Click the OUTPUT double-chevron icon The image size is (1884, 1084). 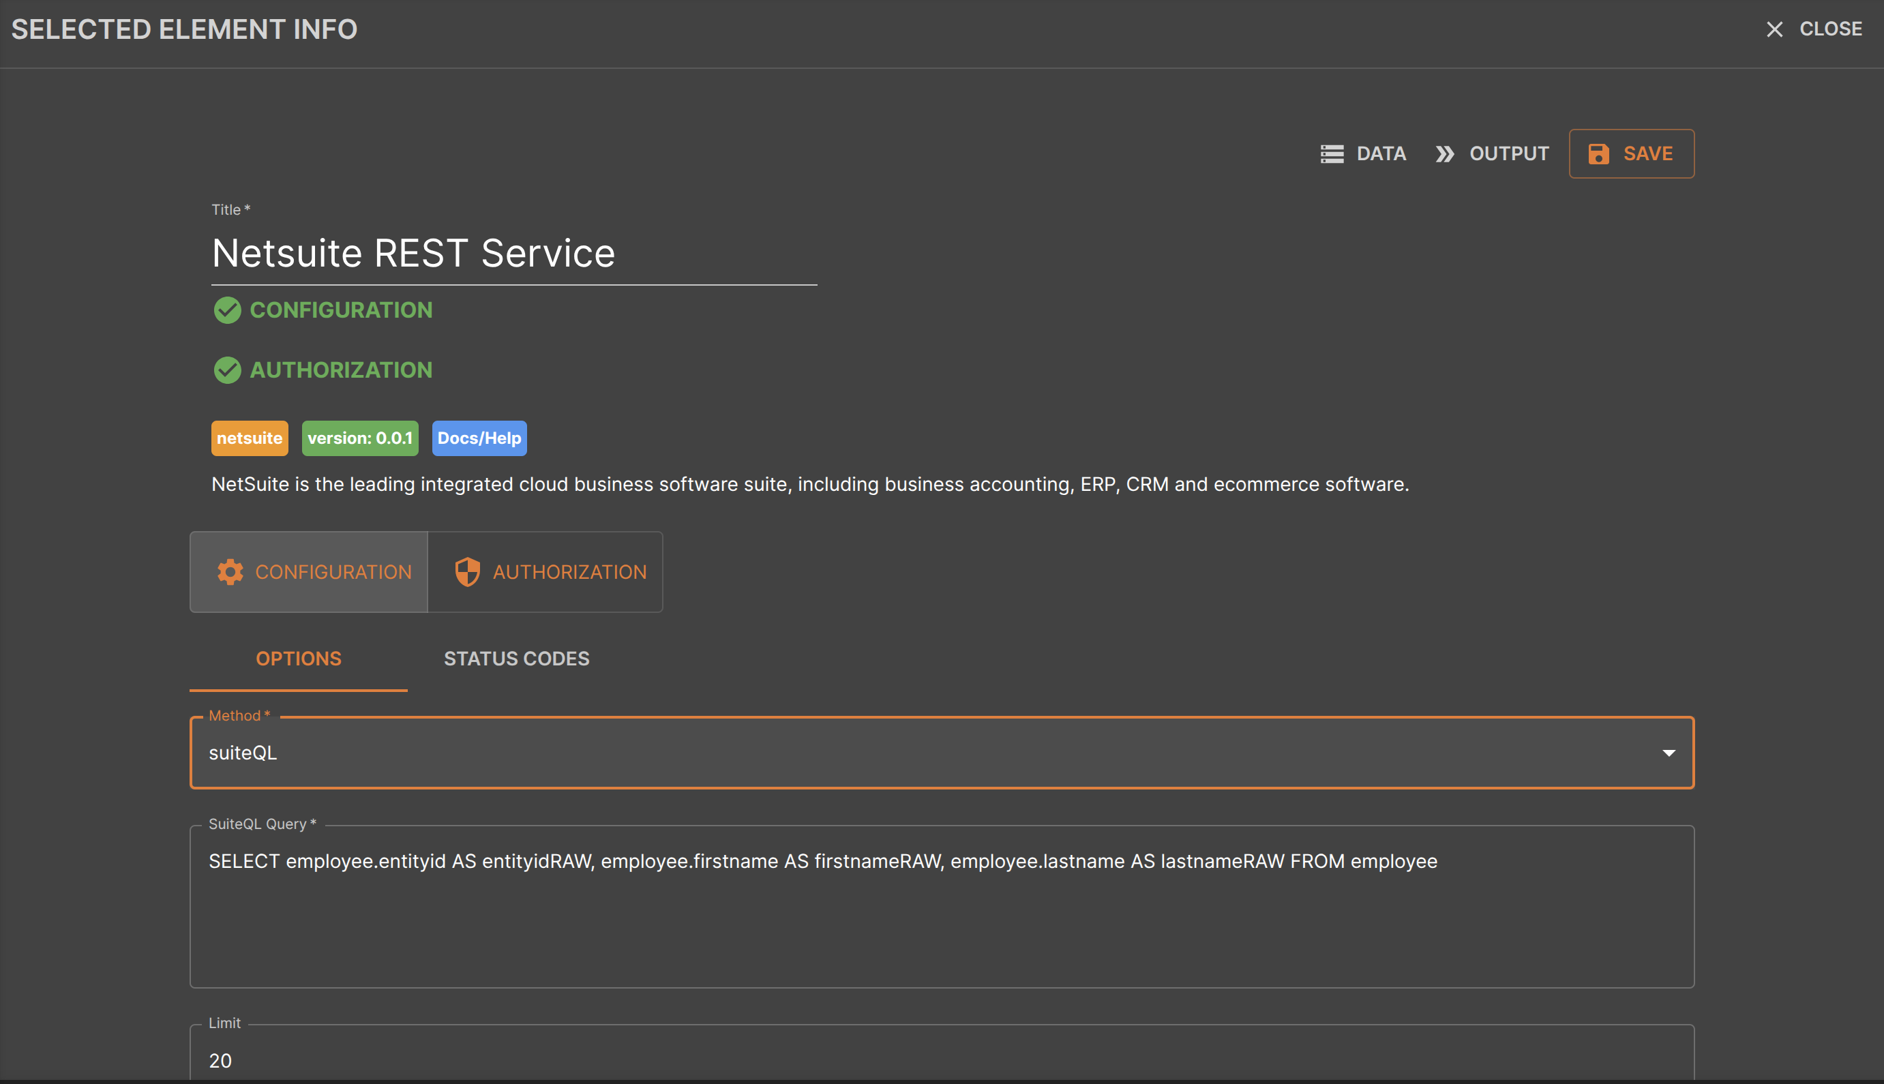[1445, 154]
